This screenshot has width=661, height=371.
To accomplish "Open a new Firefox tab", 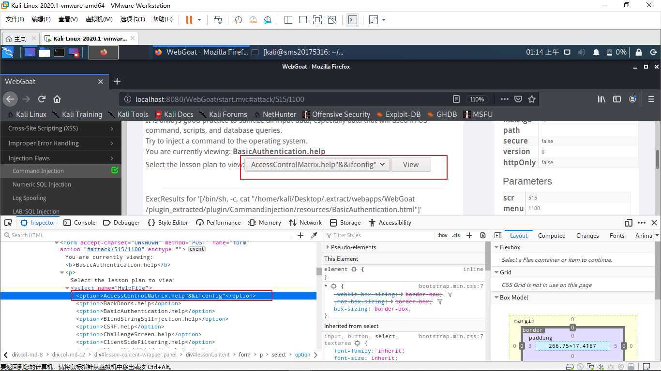I will coord(117,82).
